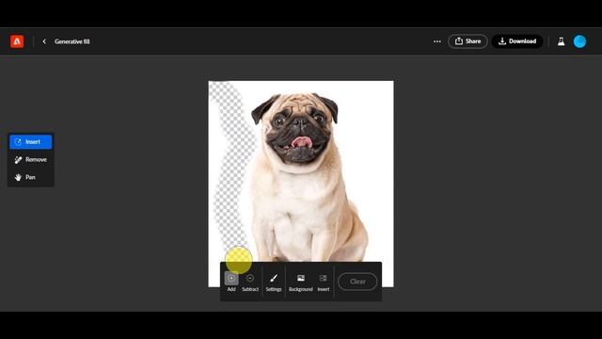Click the Share button
The height and width of the screenshot is (339, 602).
[467, 41]
